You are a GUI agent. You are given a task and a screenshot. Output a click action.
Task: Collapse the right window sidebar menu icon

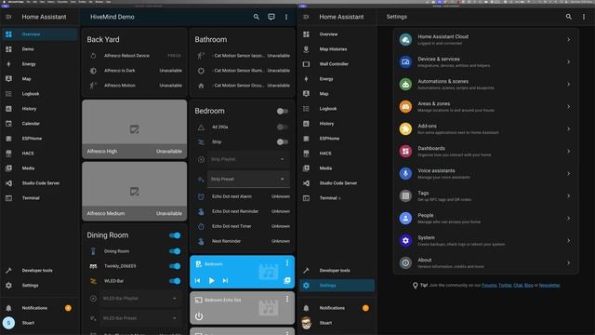pyautogui.click(x=306, y=17)
